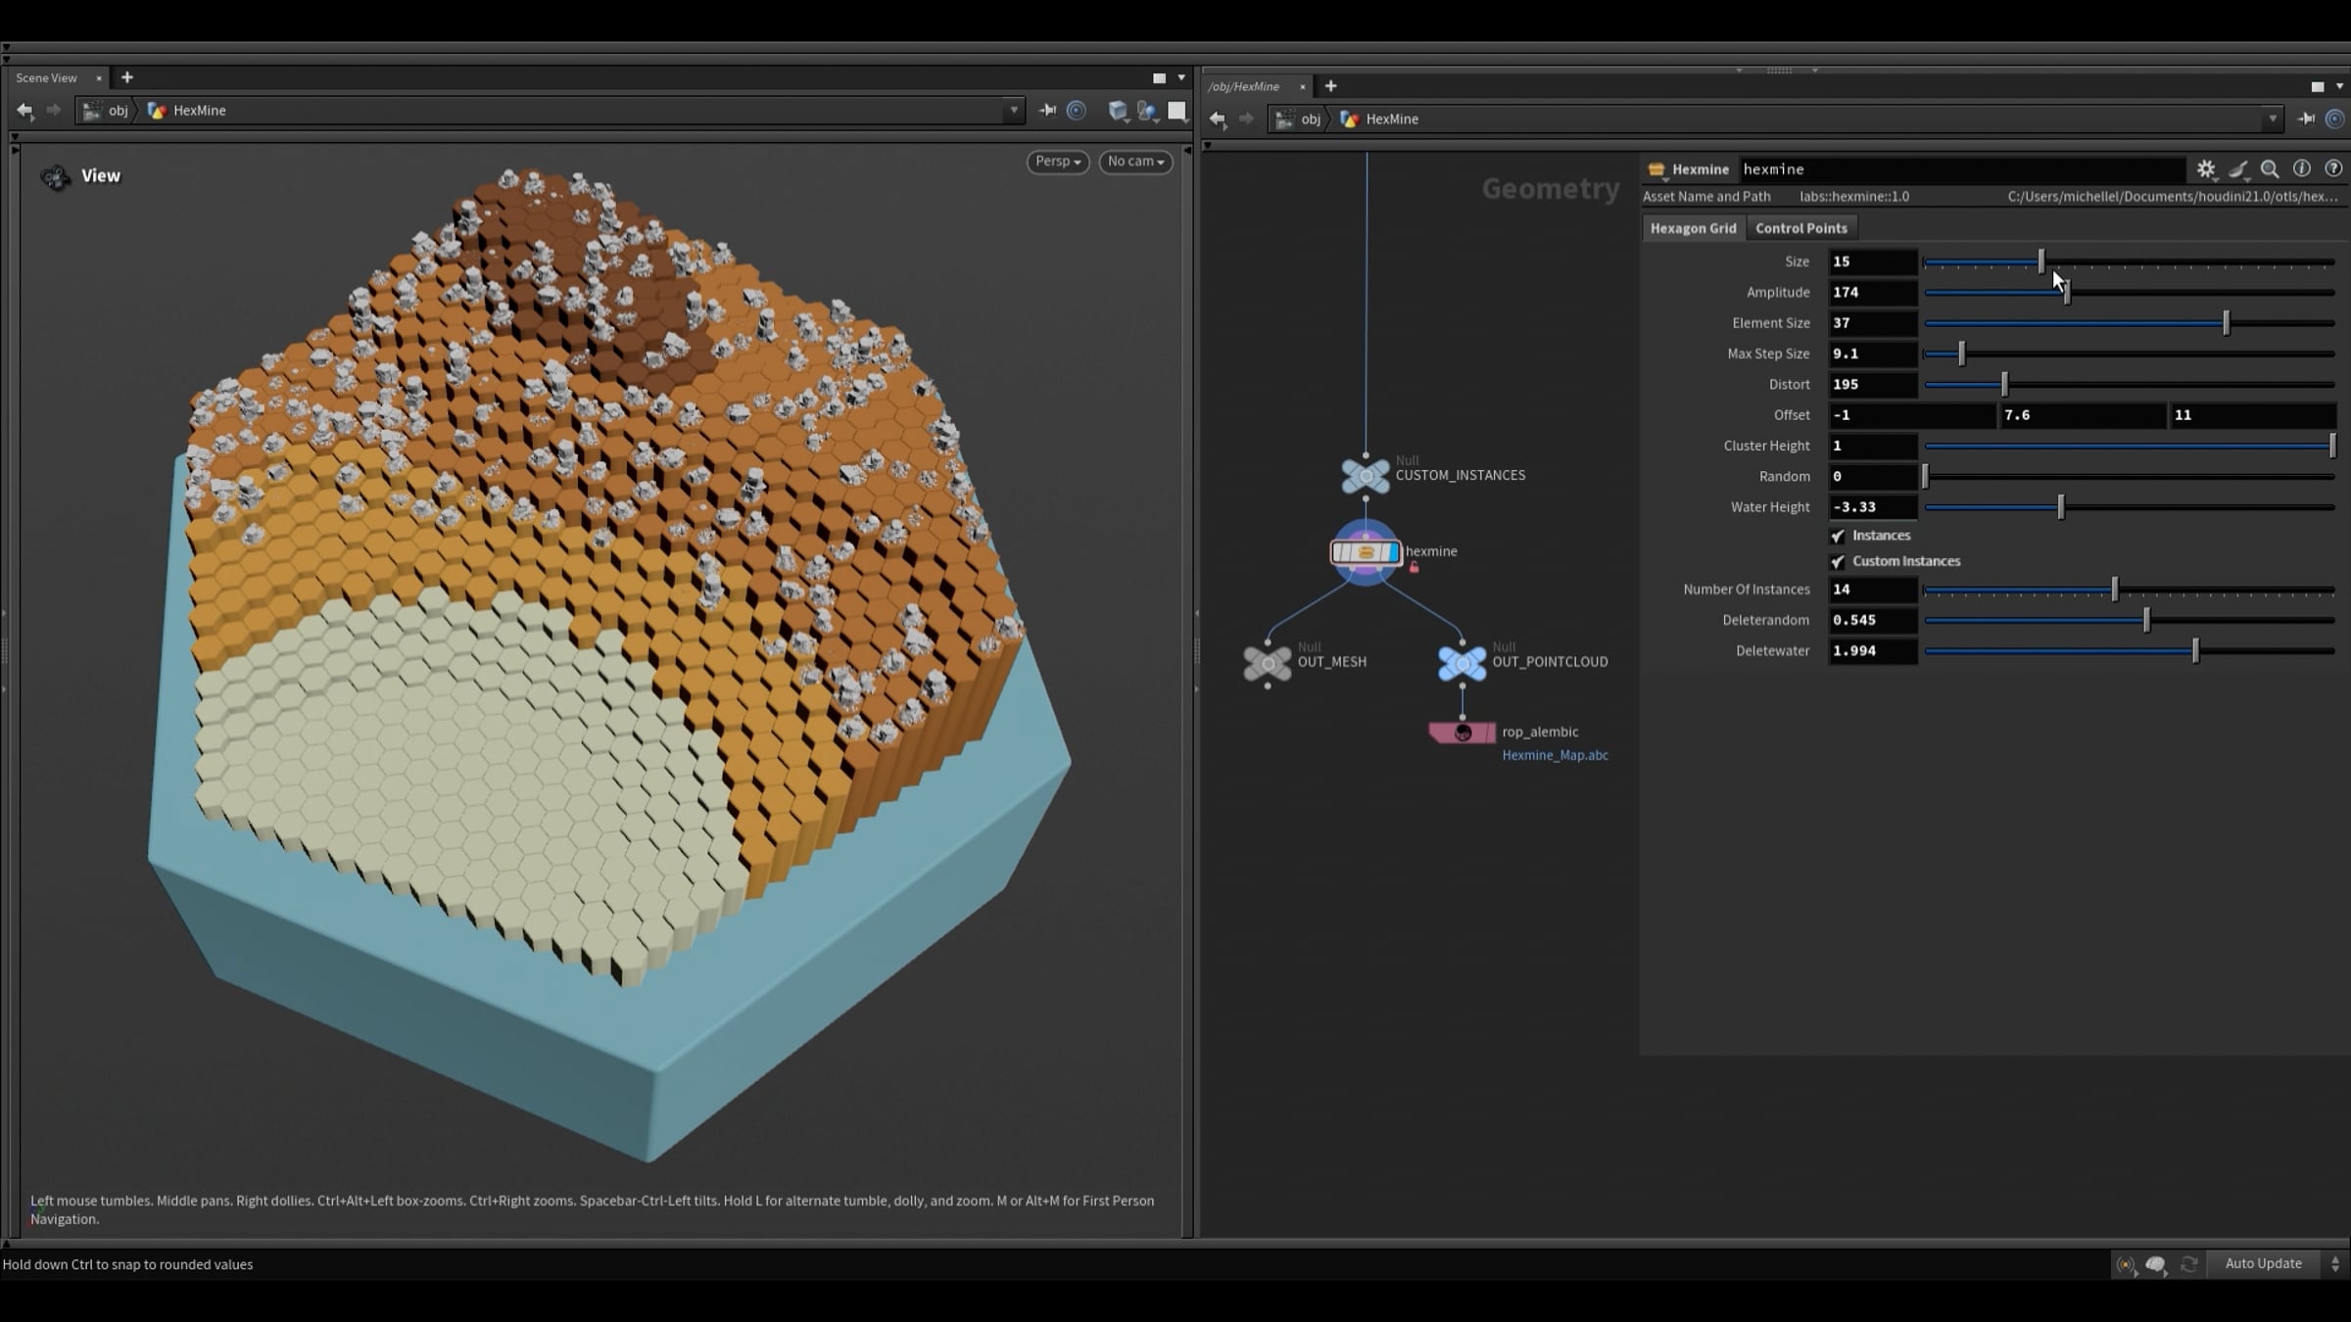Disable the Custom Instances checkbox

(1838, 561)
